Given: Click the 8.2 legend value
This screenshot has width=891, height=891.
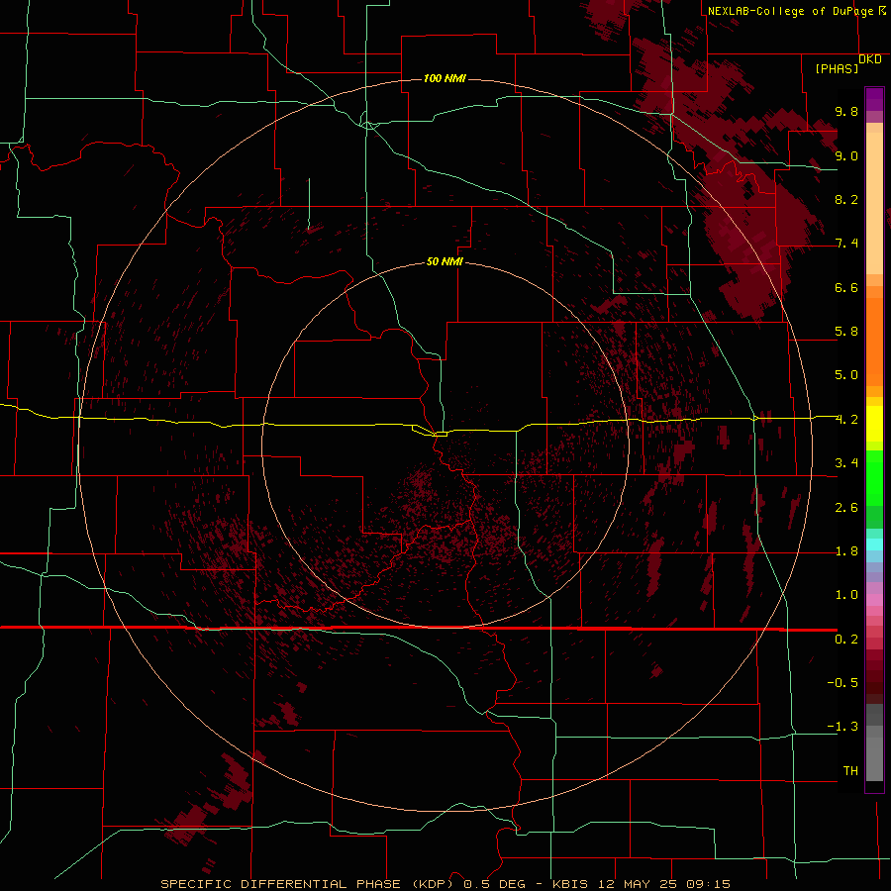Looking at the screenshot, I should [846, 199].
